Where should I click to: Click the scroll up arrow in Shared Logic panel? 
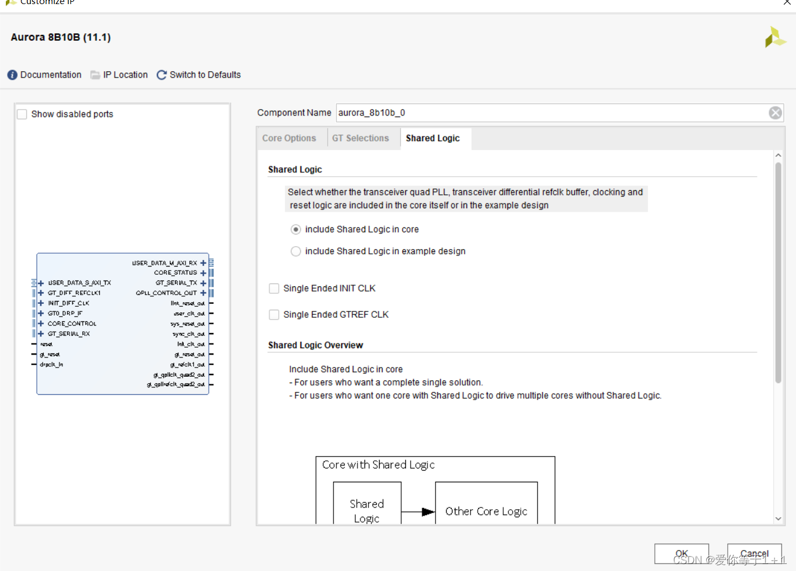click(778, 156)
